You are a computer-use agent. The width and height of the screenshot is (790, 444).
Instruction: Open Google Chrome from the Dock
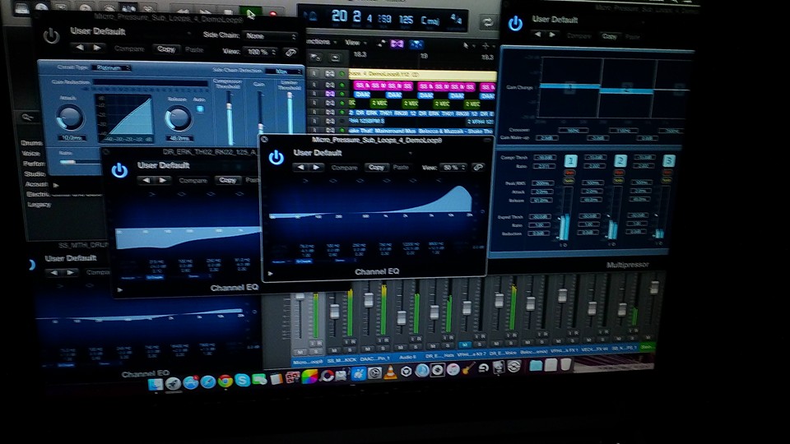pos(225,381)
